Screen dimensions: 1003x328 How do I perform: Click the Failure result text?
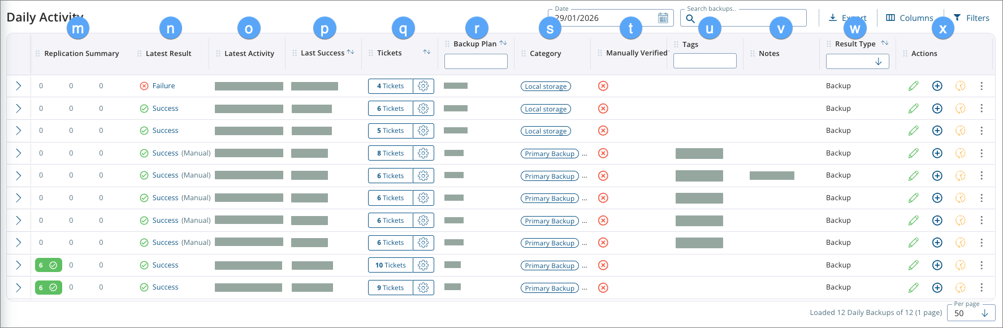(x=163, y=86)
